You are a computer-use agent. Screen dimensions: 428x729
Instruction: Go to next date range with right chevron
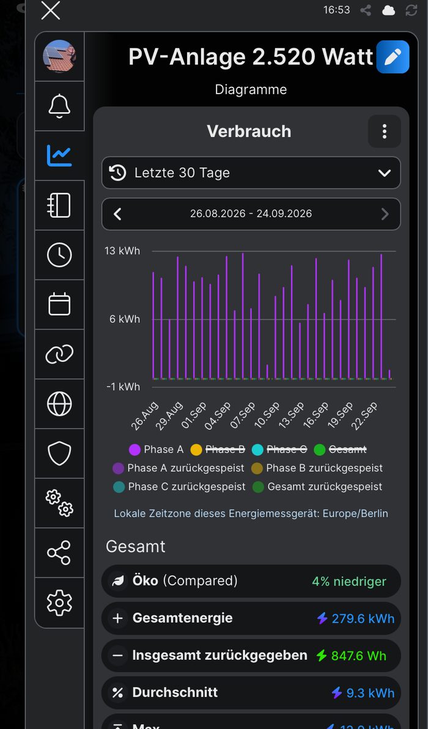385,214
